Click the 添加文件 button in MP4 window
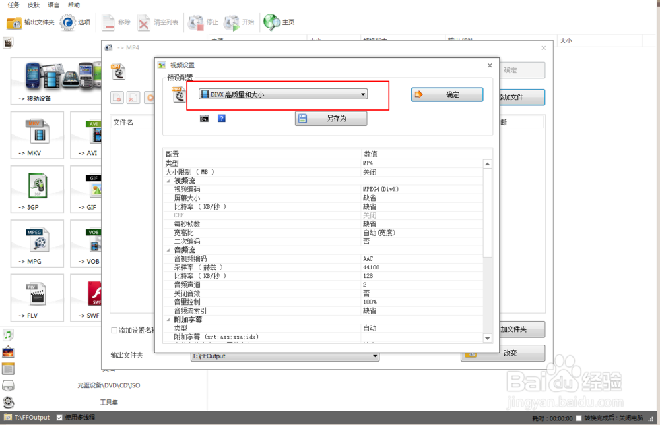The image size is (660, 425). [522, 98]
